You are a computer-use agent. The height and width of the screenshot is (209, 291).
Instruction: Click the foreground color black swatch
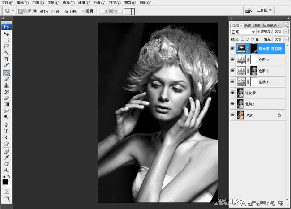tap(5, 182)
